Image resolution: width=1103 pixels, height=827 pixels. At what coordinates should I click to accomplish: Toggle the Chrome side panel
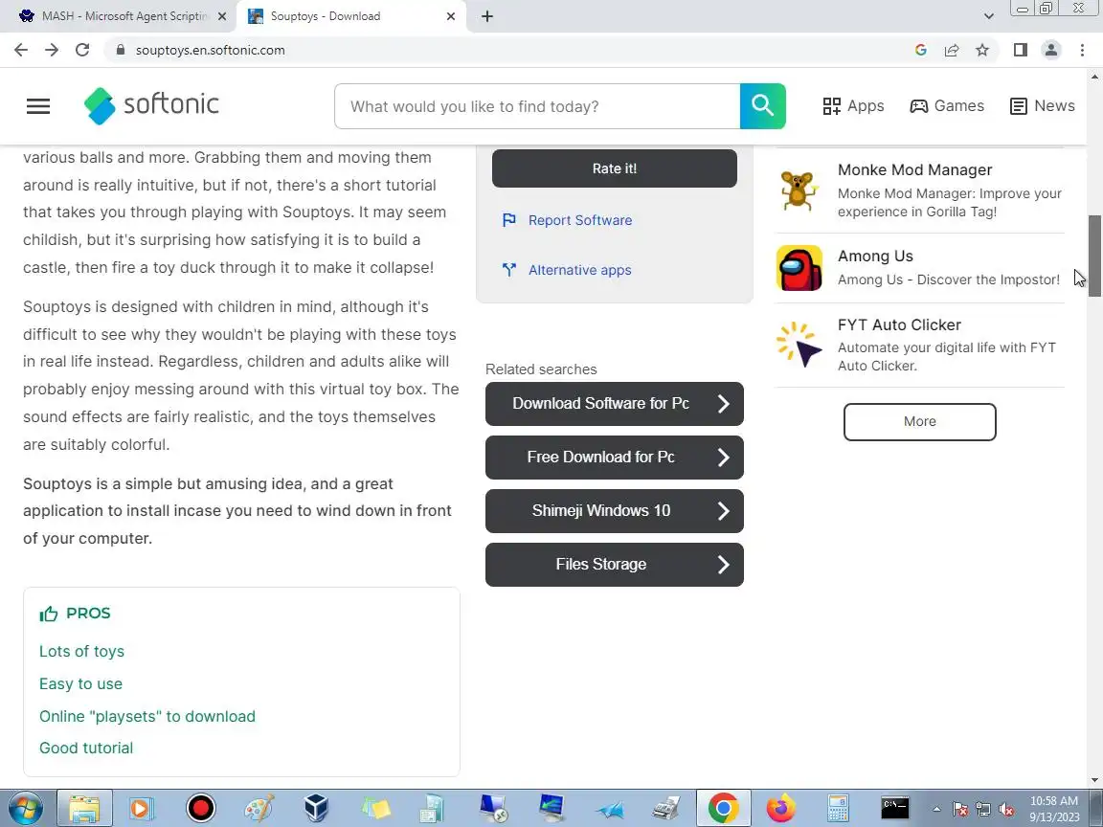click(1020, 50)
